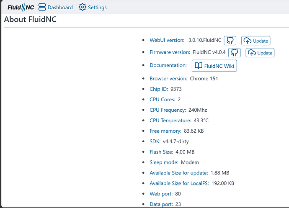289x208 pixels.
Task: Select the 'Available Size for update:' label
Action: coord(179,173)
